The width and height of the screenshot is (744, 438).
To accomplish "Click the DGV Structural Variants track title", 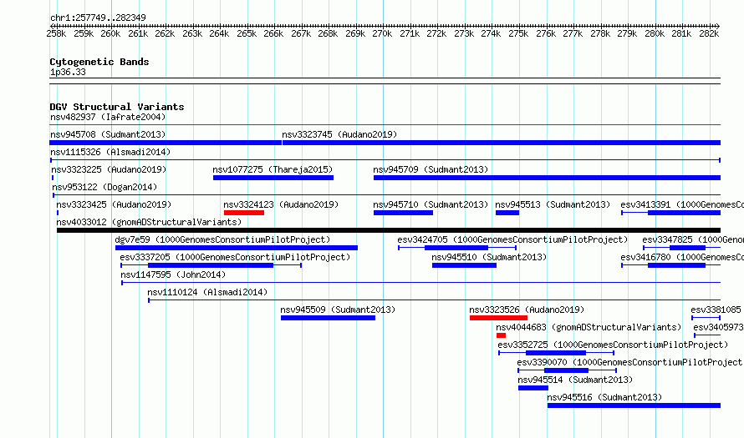I will [117, 107].
